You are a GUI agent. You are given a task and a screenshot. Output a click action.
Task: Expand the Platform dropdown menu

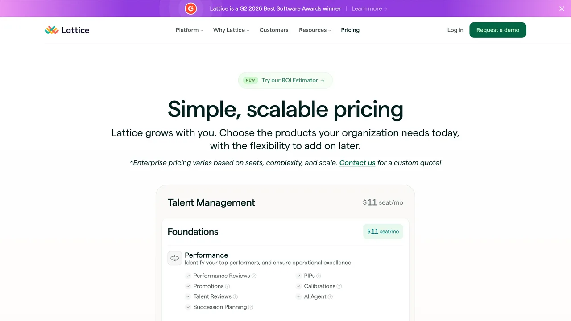(x=189, y=30)
